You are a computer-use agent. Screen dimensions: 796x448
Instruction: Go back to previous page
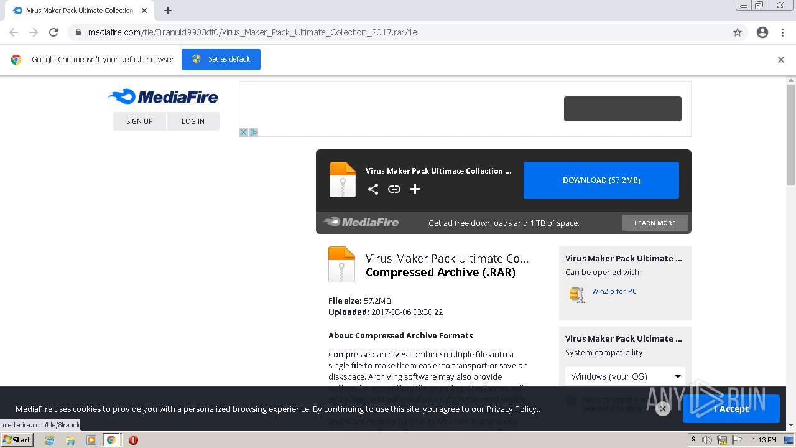tap(14, 32)
